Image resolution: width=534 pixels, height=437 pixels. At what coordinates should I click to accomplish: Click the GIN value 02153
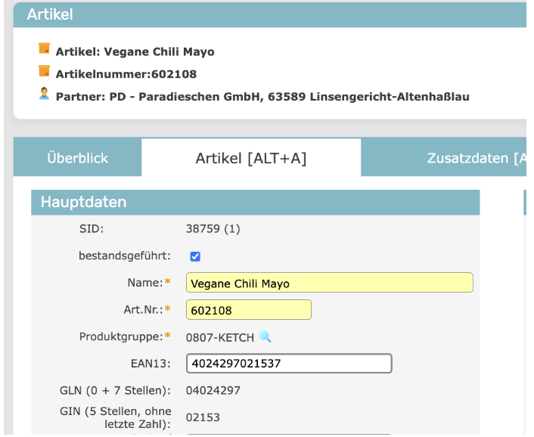tap(203, 417)
